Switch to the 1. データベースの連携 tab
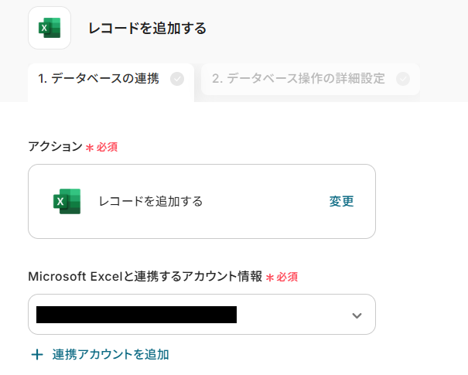Viewport: 468px width, 375px height. click(x=98, y=78)
